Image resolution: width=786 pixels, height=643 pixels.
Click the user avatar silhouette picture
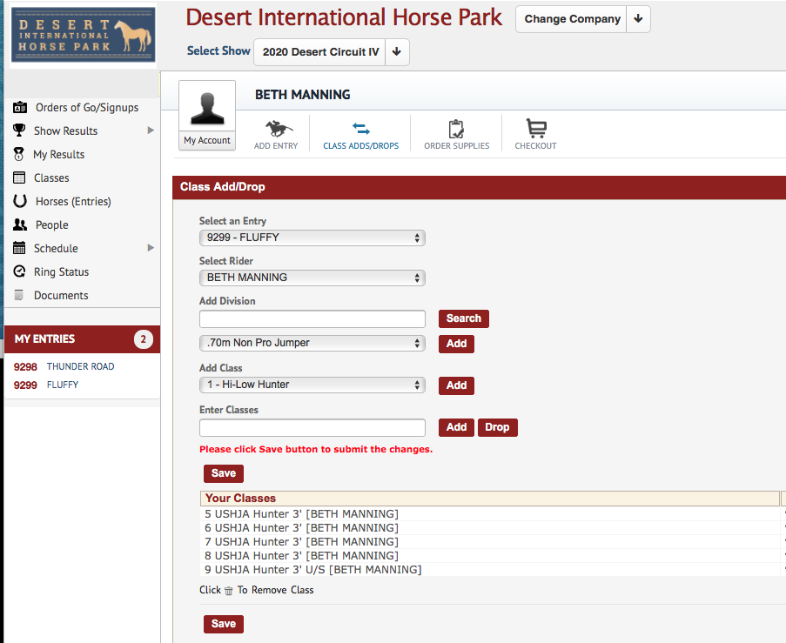point(207,107)
